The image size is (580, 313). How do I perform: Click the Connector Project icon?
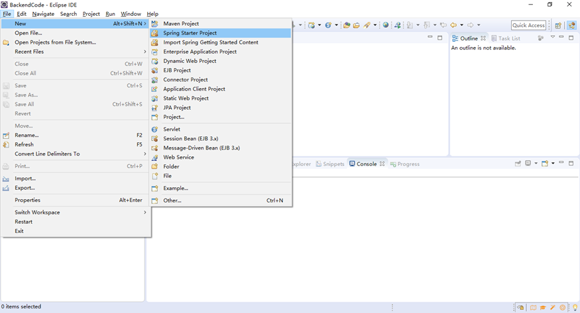154,79
